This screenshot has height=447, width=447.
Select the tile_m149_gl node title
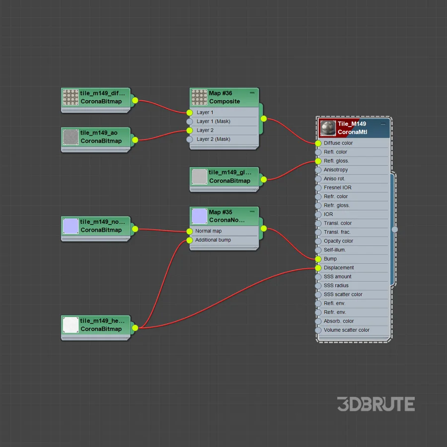(230, 172)
